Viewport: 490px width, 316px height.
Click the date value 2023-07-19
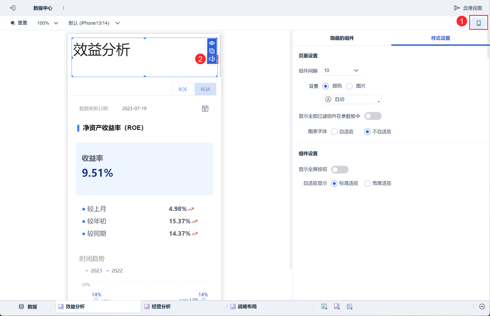coord(134,109)
